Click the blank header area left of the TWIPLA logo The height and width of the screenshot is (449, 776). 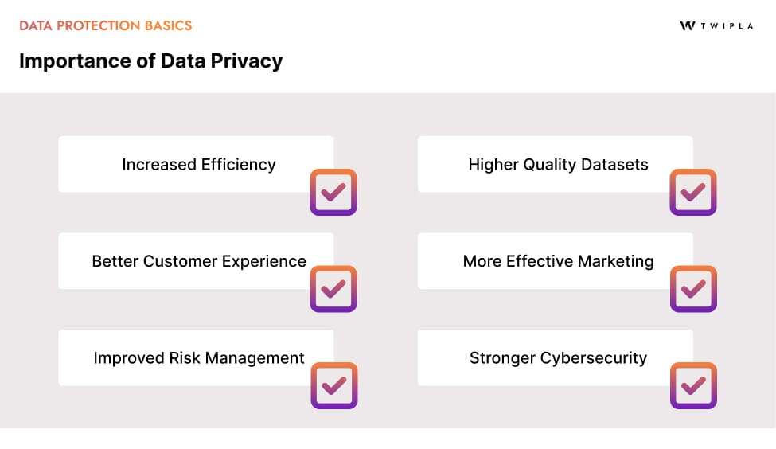point(478,32)
